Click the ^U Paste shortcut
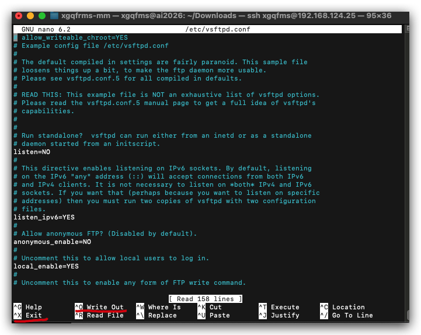 [214, 315]
